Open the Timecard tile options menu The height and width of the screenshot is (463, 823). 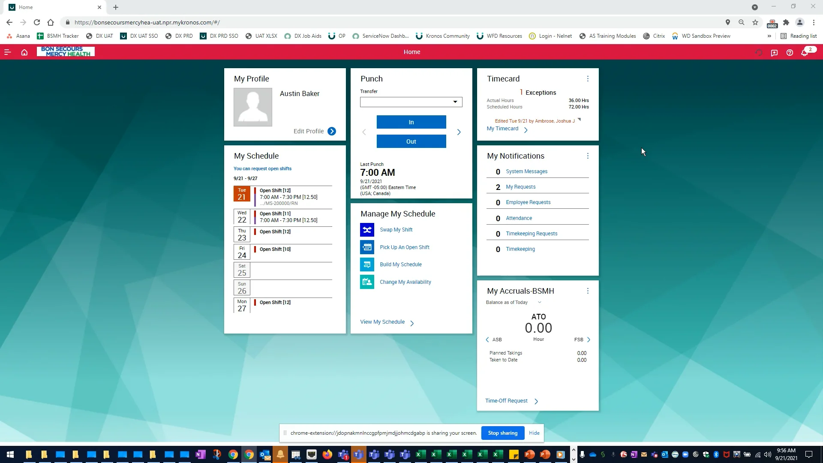588,79
